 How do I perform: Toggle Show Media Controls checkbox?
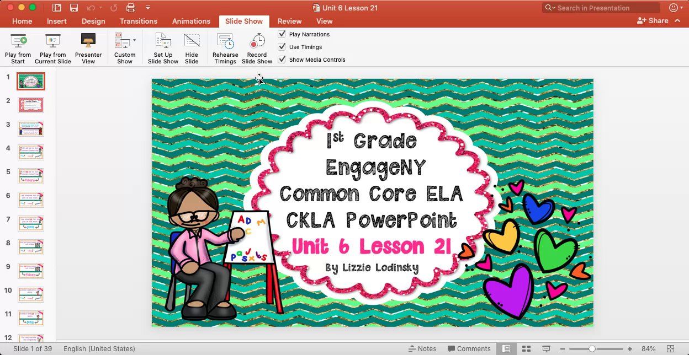click(282, 60)
